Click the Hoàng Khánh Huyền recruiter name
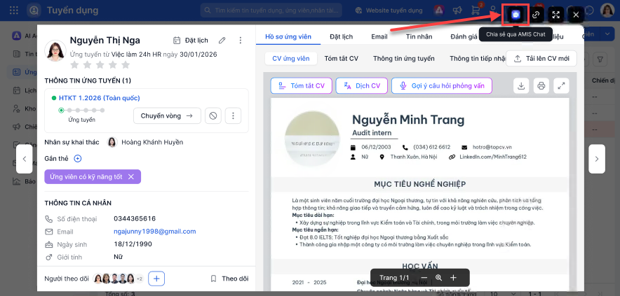This screenshot has height=296, width=620. 152,142
